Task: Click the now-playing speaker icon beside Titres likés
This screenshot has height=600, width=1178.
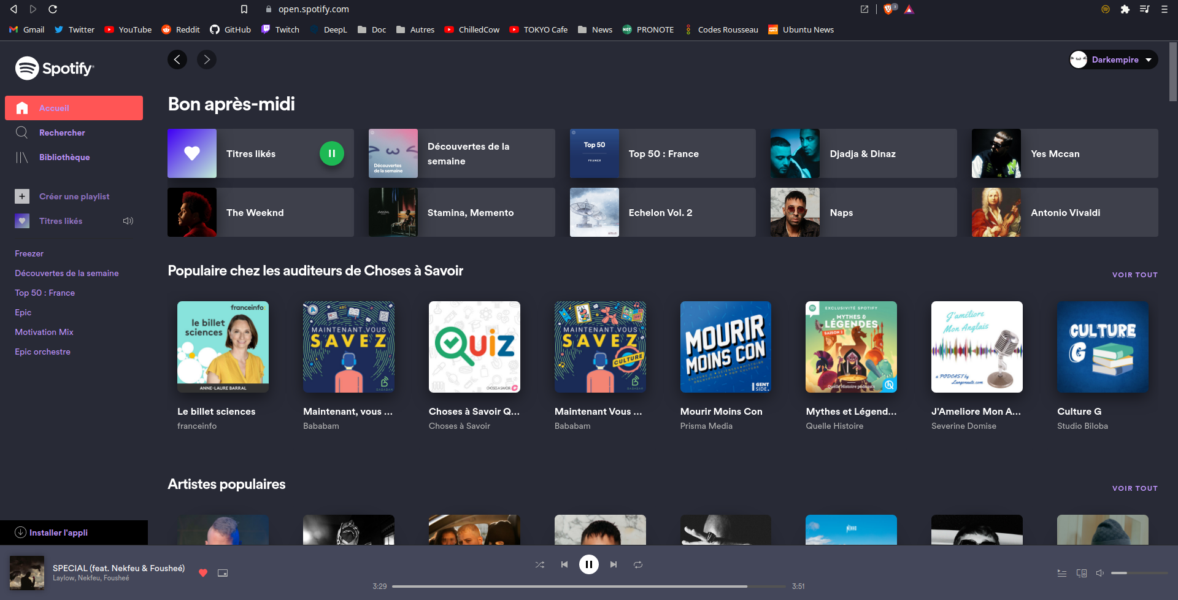Action: coord(128,221)
